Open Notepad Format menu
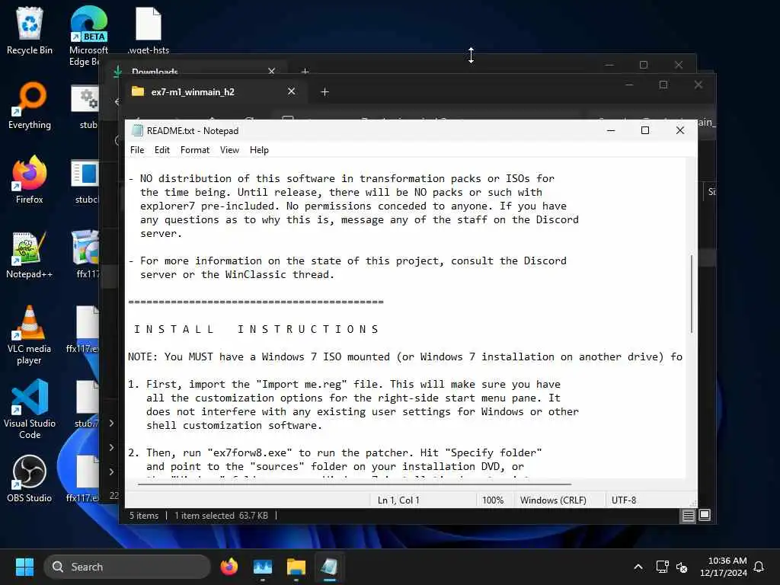Viewport: 780px width, 585px height. tap(194, 150)
